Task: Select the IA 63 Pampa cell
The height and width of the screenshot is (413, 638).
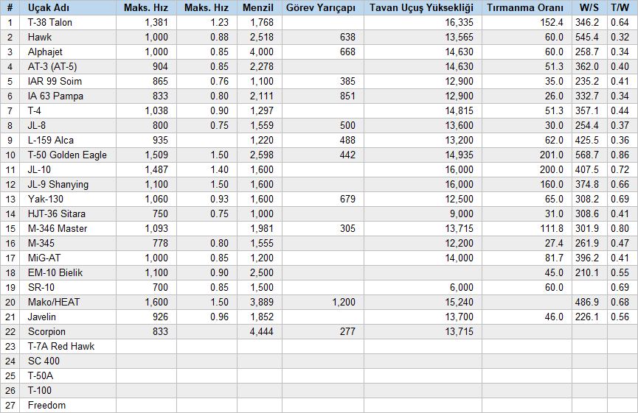Action: [x=68, y=96]
